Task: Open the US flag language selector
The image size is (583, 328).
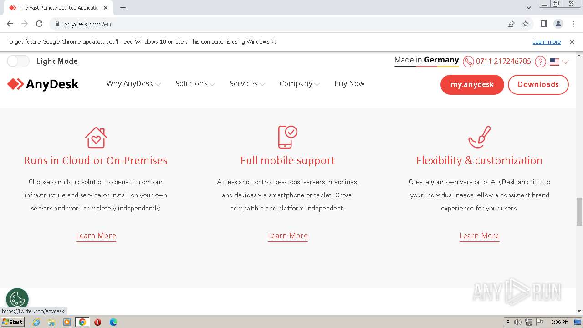Action: (559, 61)
